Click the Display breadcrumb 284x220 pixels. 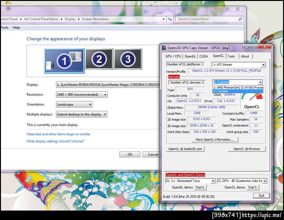coord(70,19)
